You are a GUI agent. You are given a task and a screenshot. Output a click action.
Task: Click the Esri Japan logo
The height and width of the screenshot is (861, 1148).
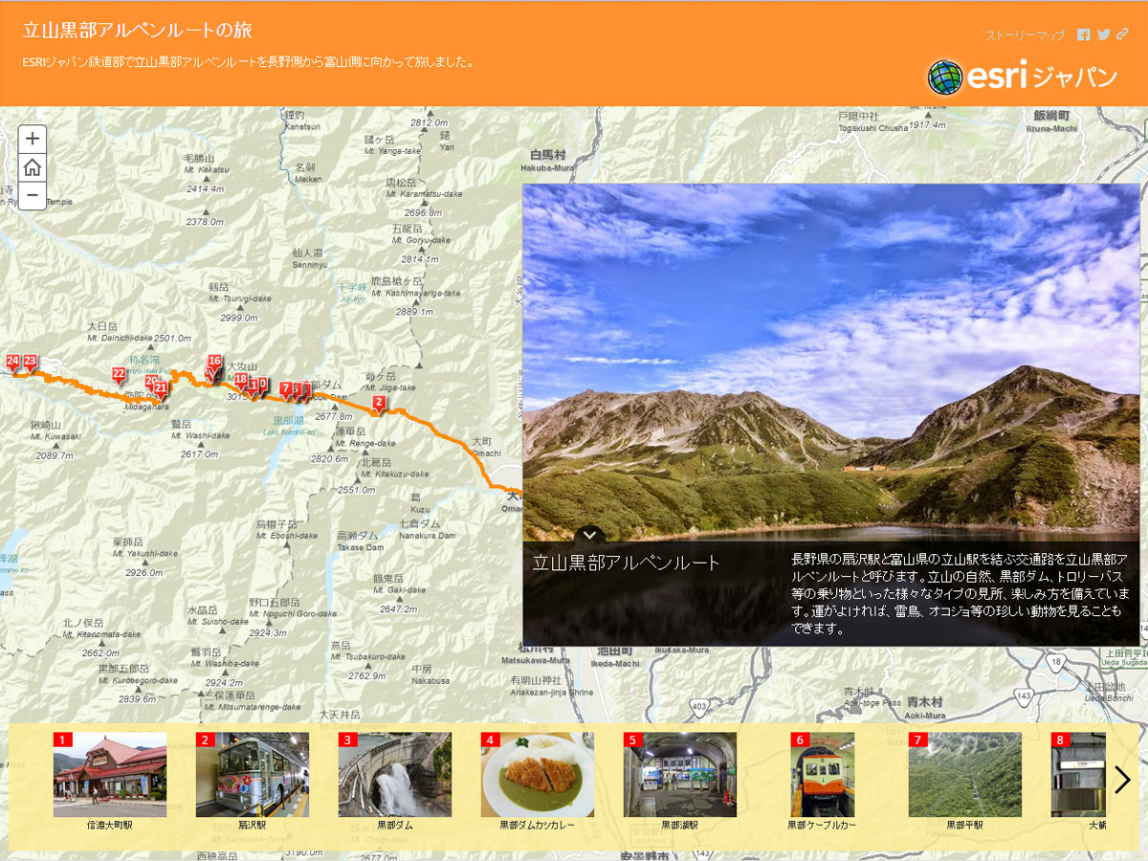1022,77
